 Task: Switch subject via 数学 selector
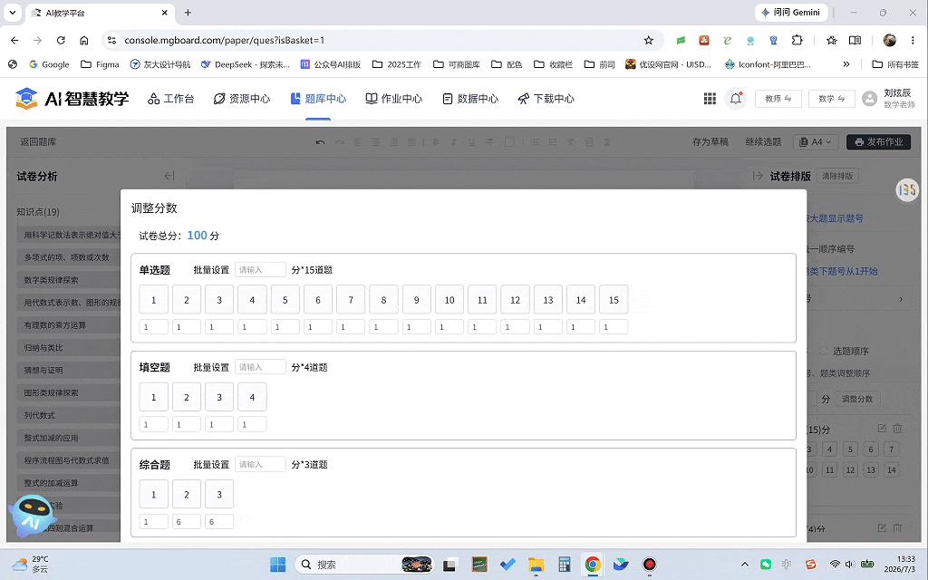(832, 99)
